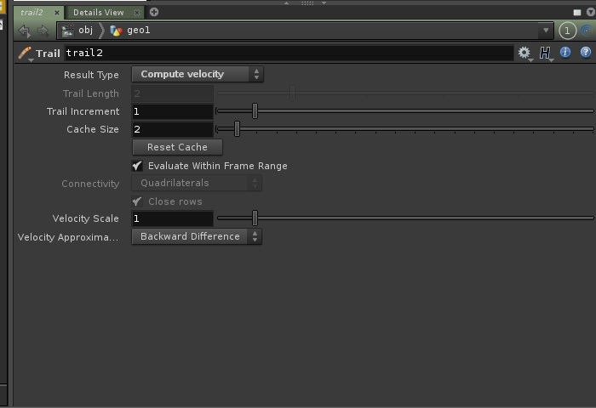
Task: Click the pin number 1 circle icon
Action: 567,31
